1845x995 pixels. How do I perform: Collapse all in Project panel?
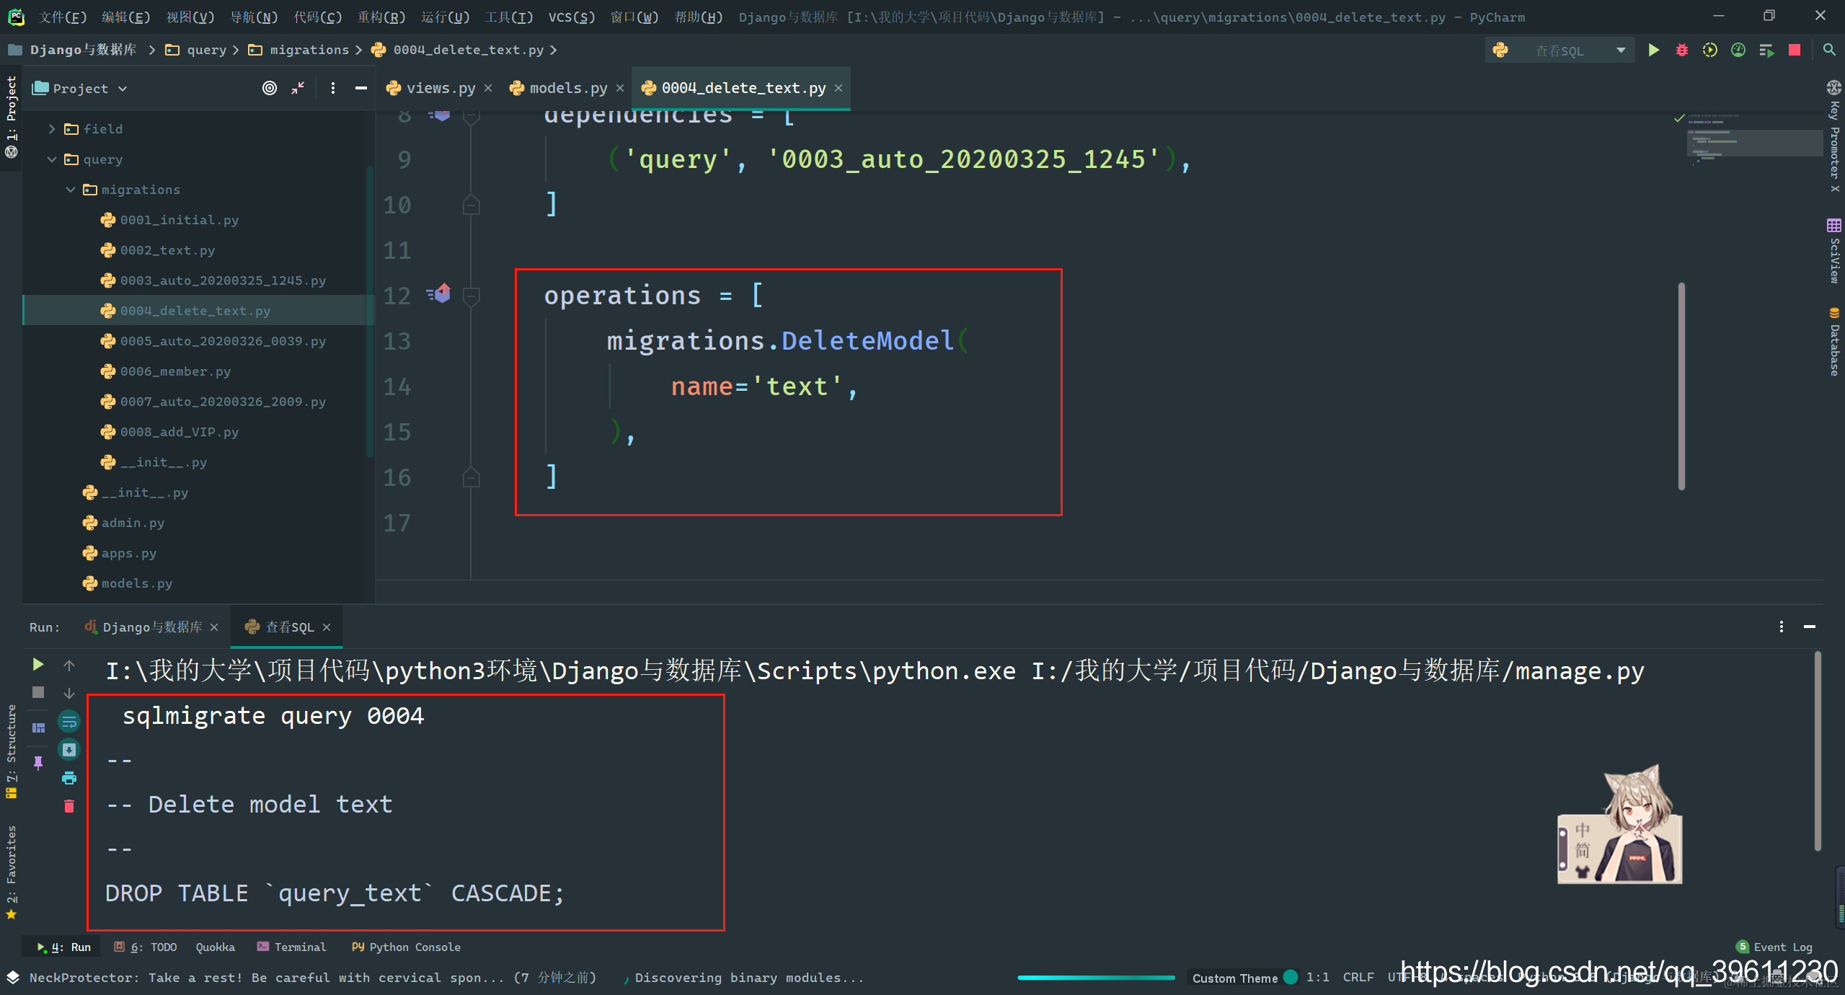point(298,88)
